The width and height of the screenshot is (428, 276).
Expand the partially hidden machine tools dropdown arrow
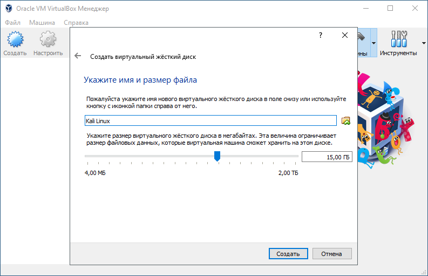coord(373,43)
